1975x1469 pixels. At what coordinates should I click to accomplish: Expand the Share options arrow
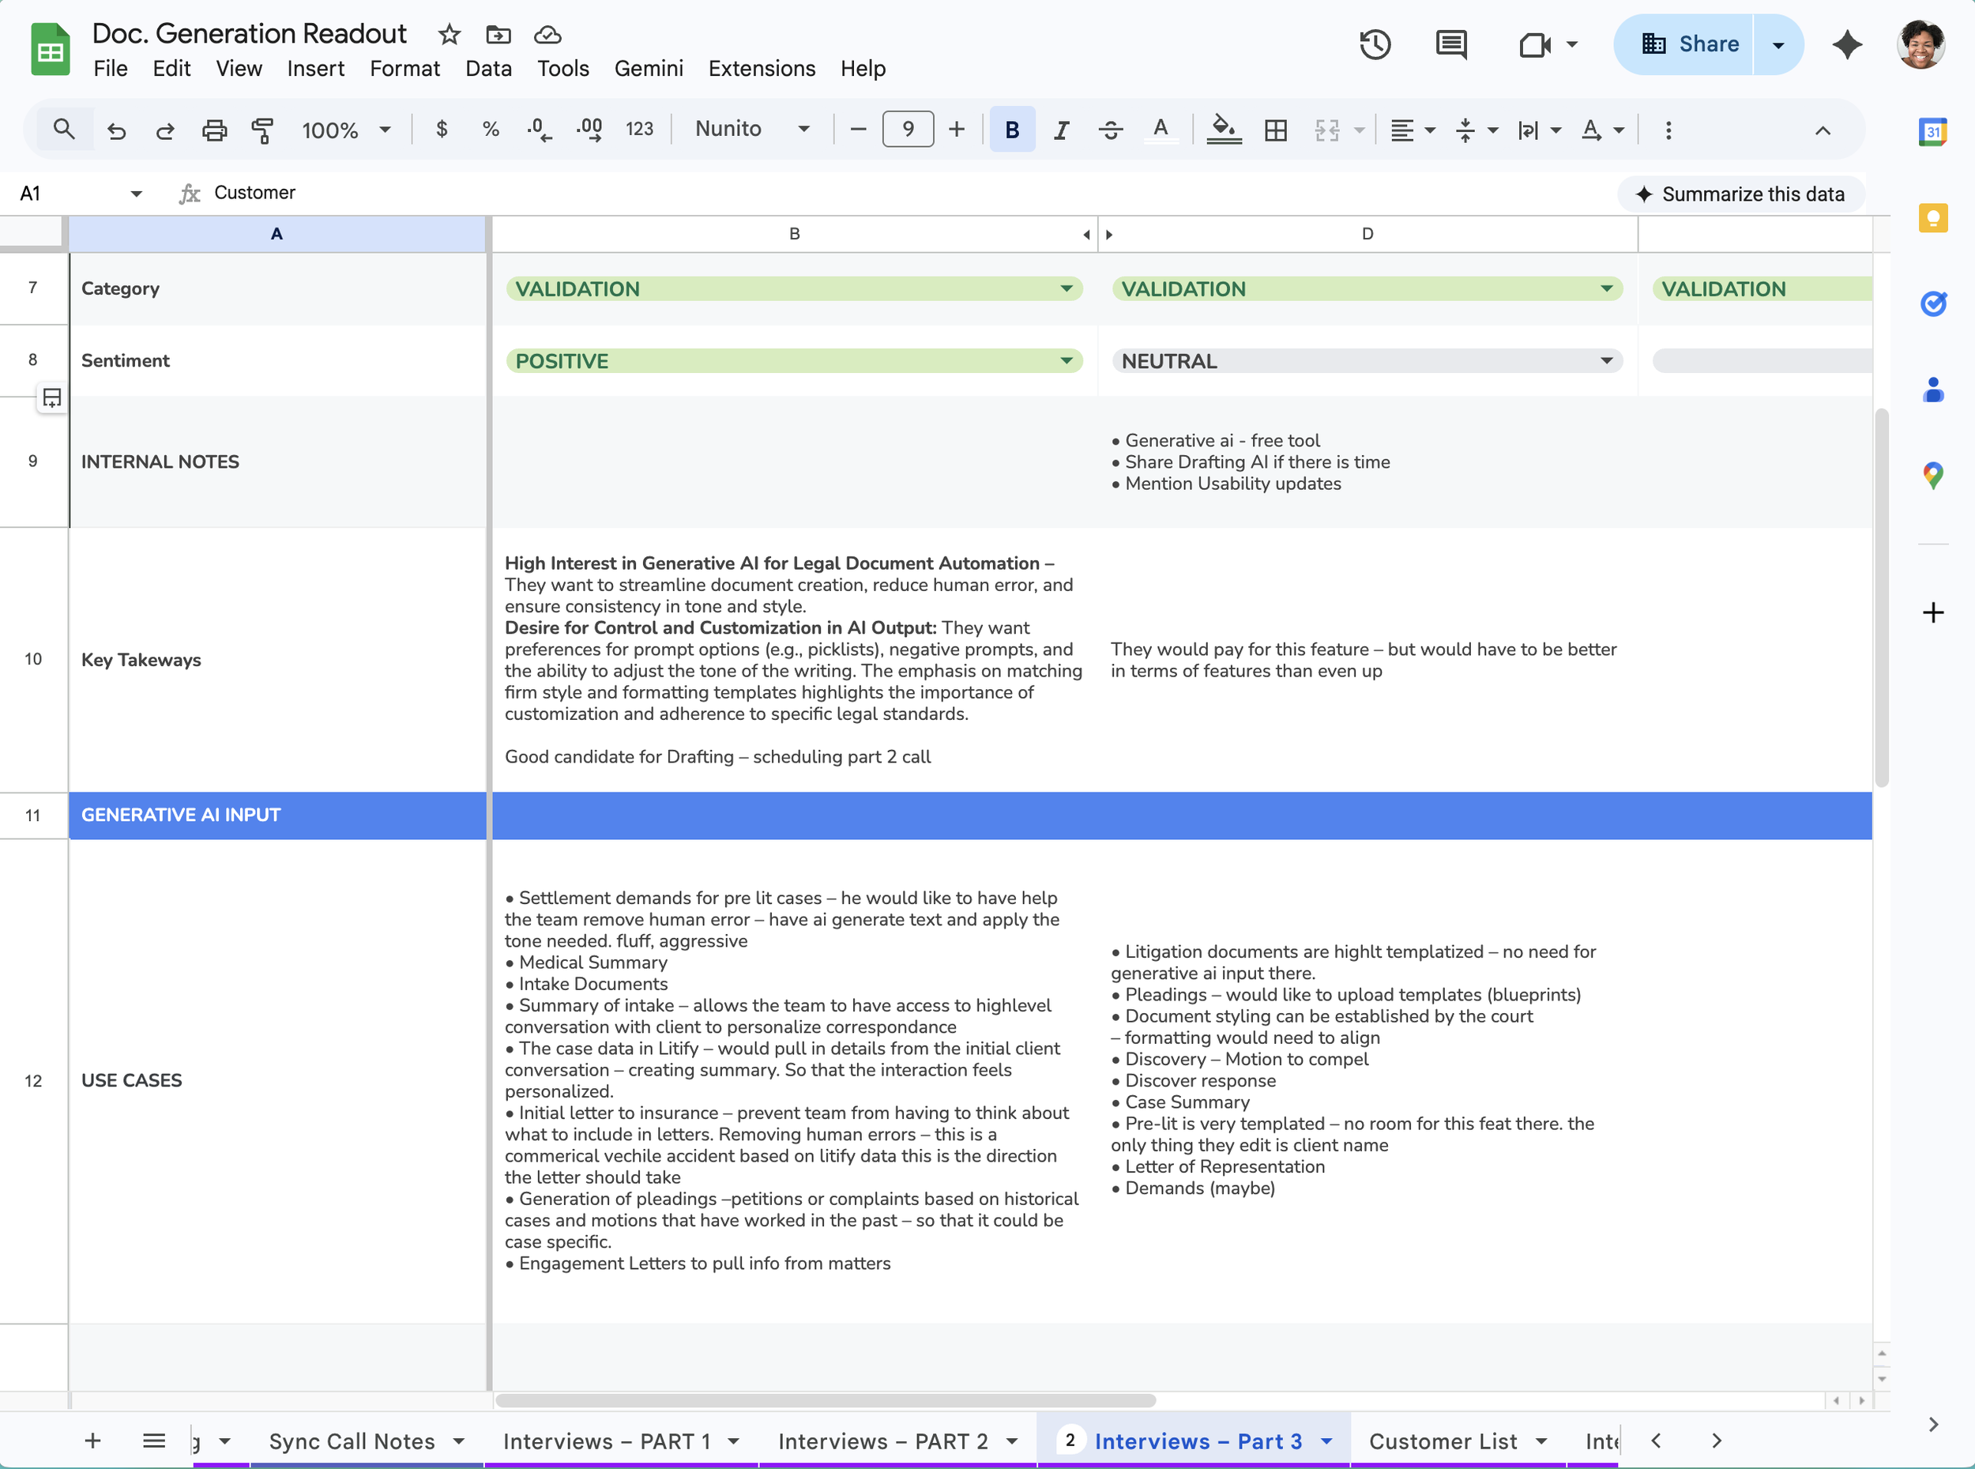click(1778, 44)
